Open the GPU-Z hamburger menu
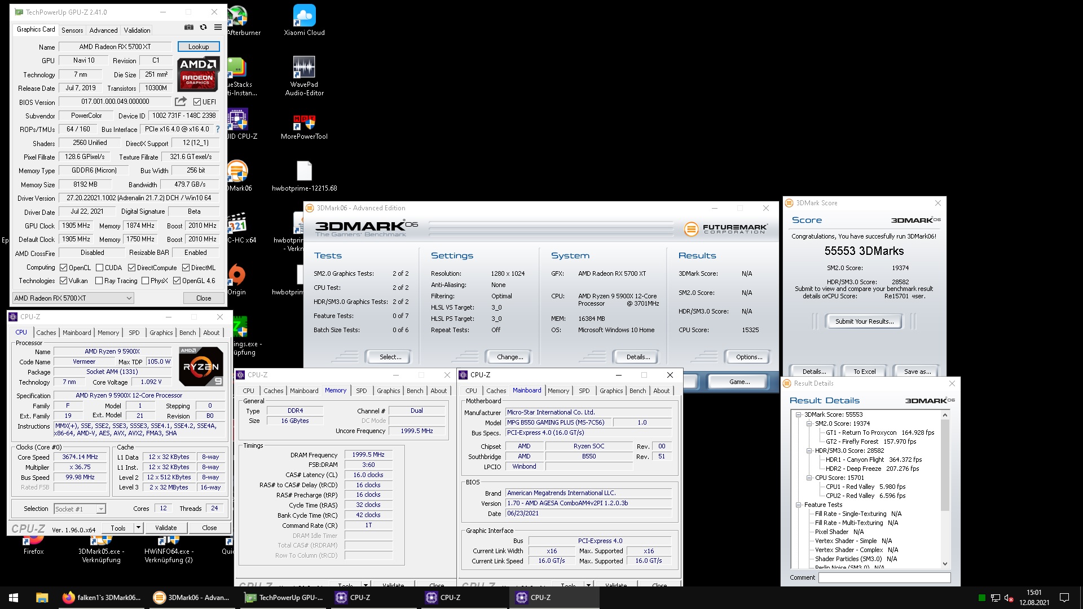The image size is (1083, 609). [218, 27]
